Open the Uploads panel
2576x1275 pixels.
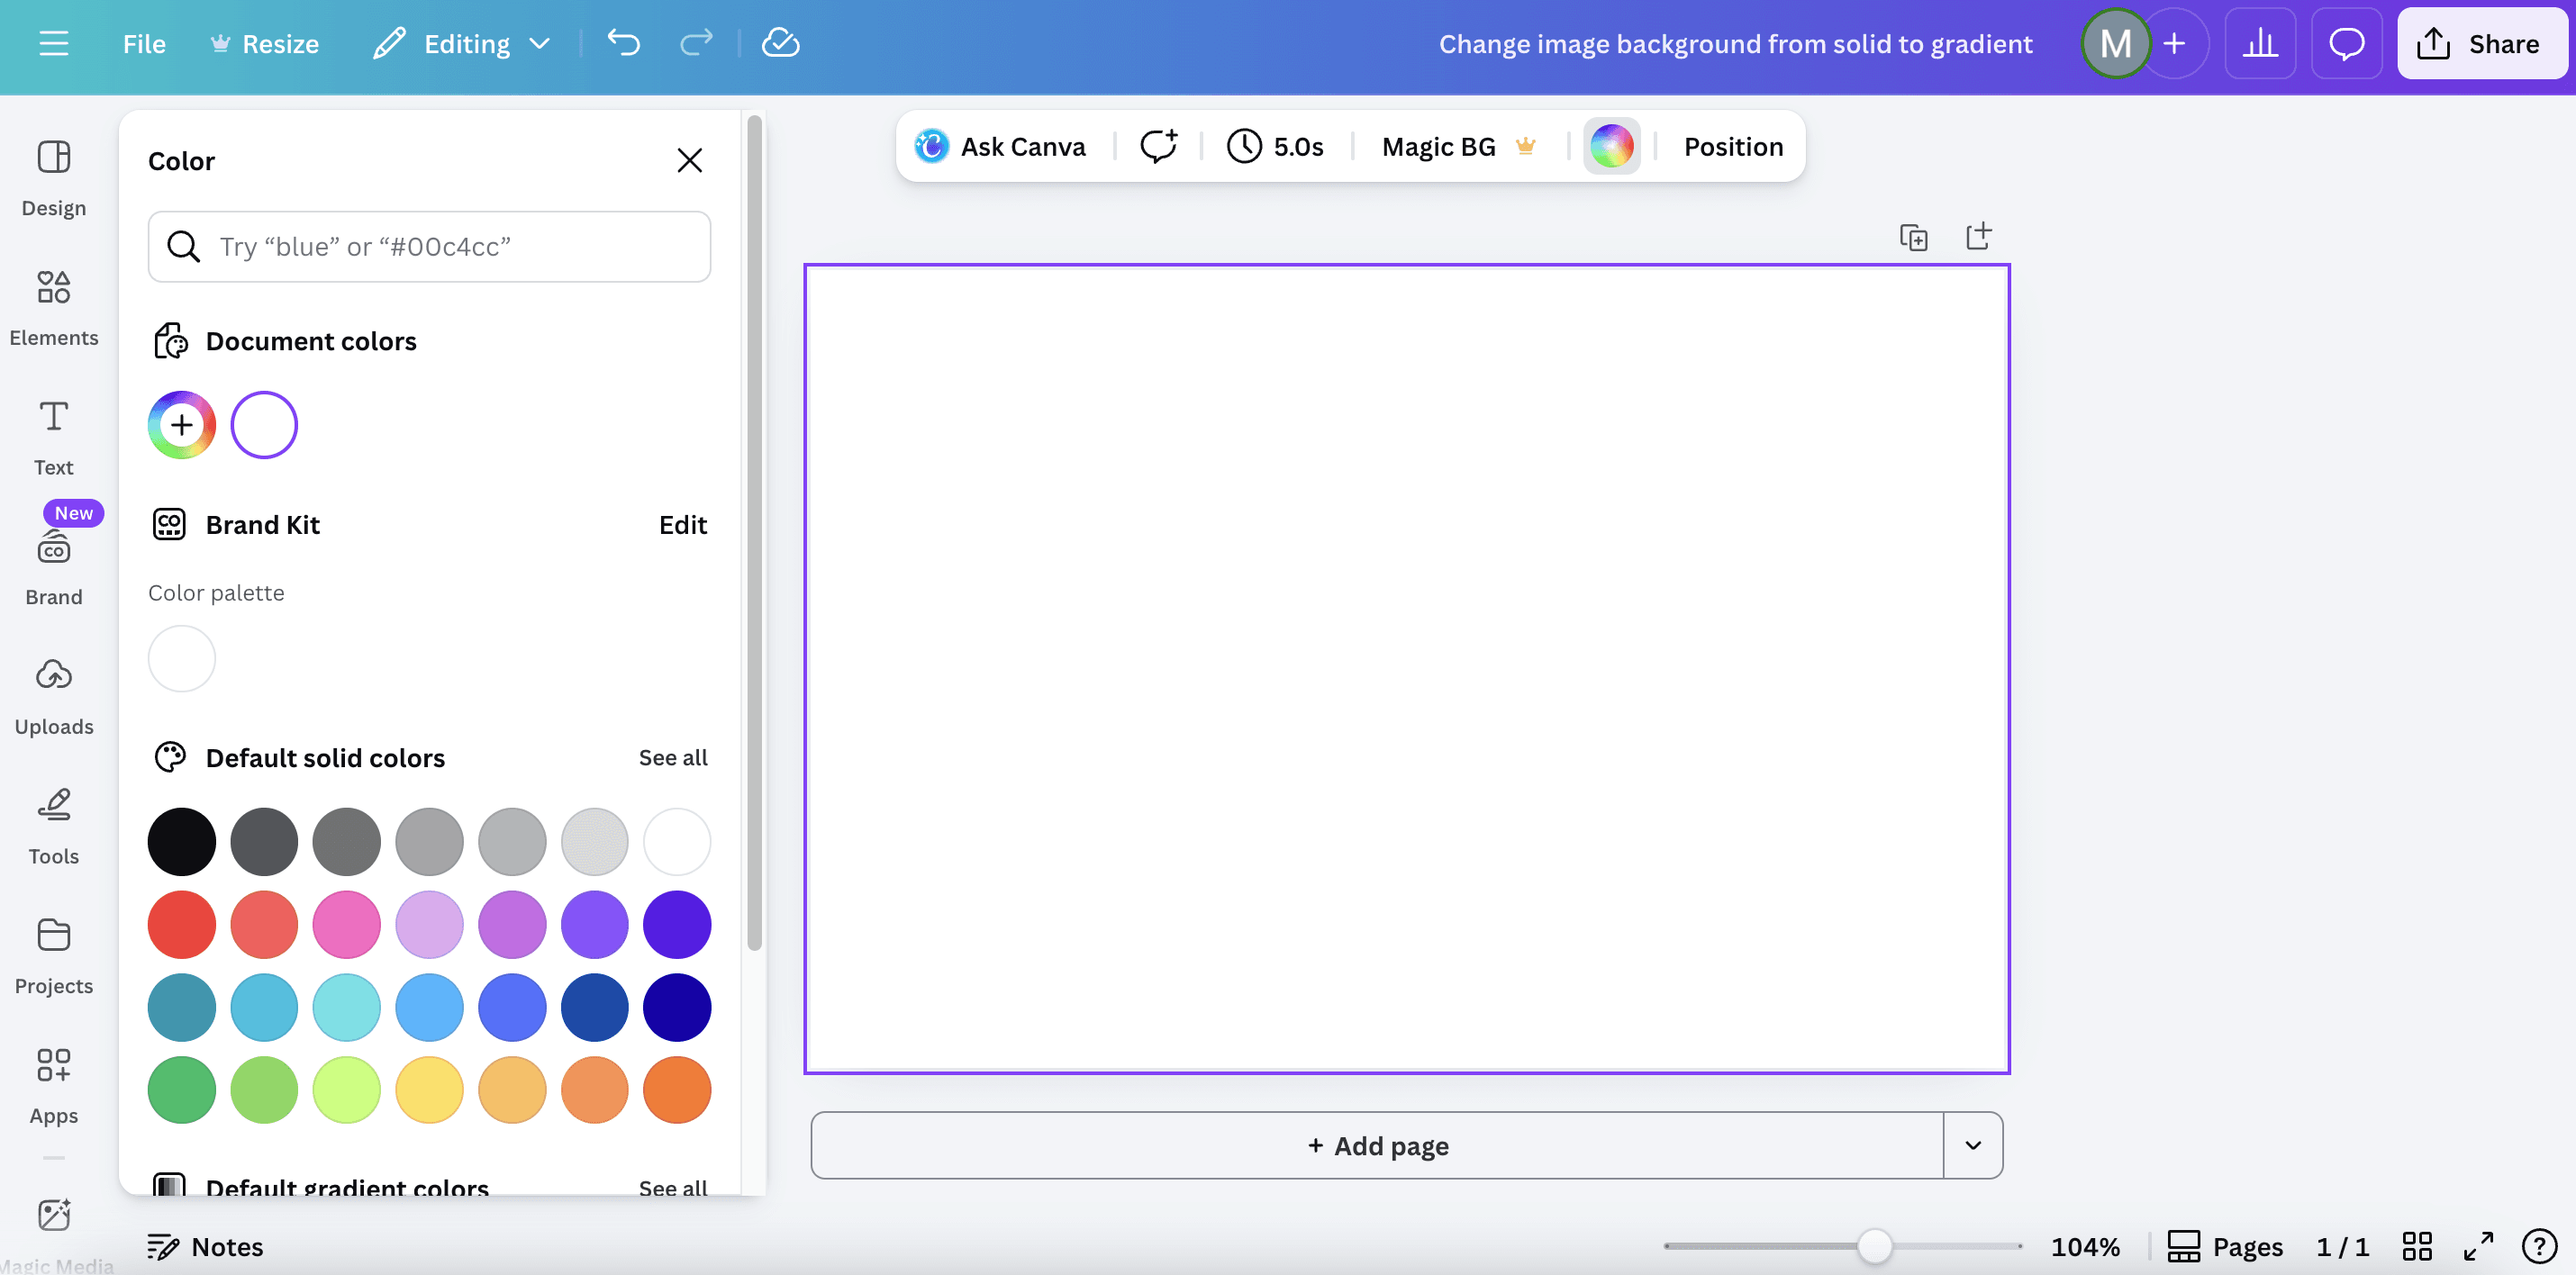(53, 695)
